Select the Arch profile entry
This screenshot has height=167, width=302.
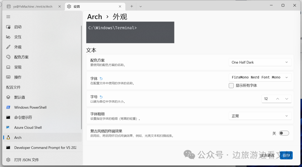coord(43,138)
